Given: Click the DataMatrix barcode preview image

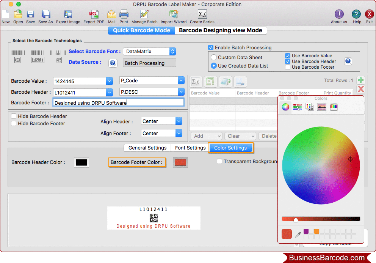Looking at the screenshot, I should click(x=154, y=218).
